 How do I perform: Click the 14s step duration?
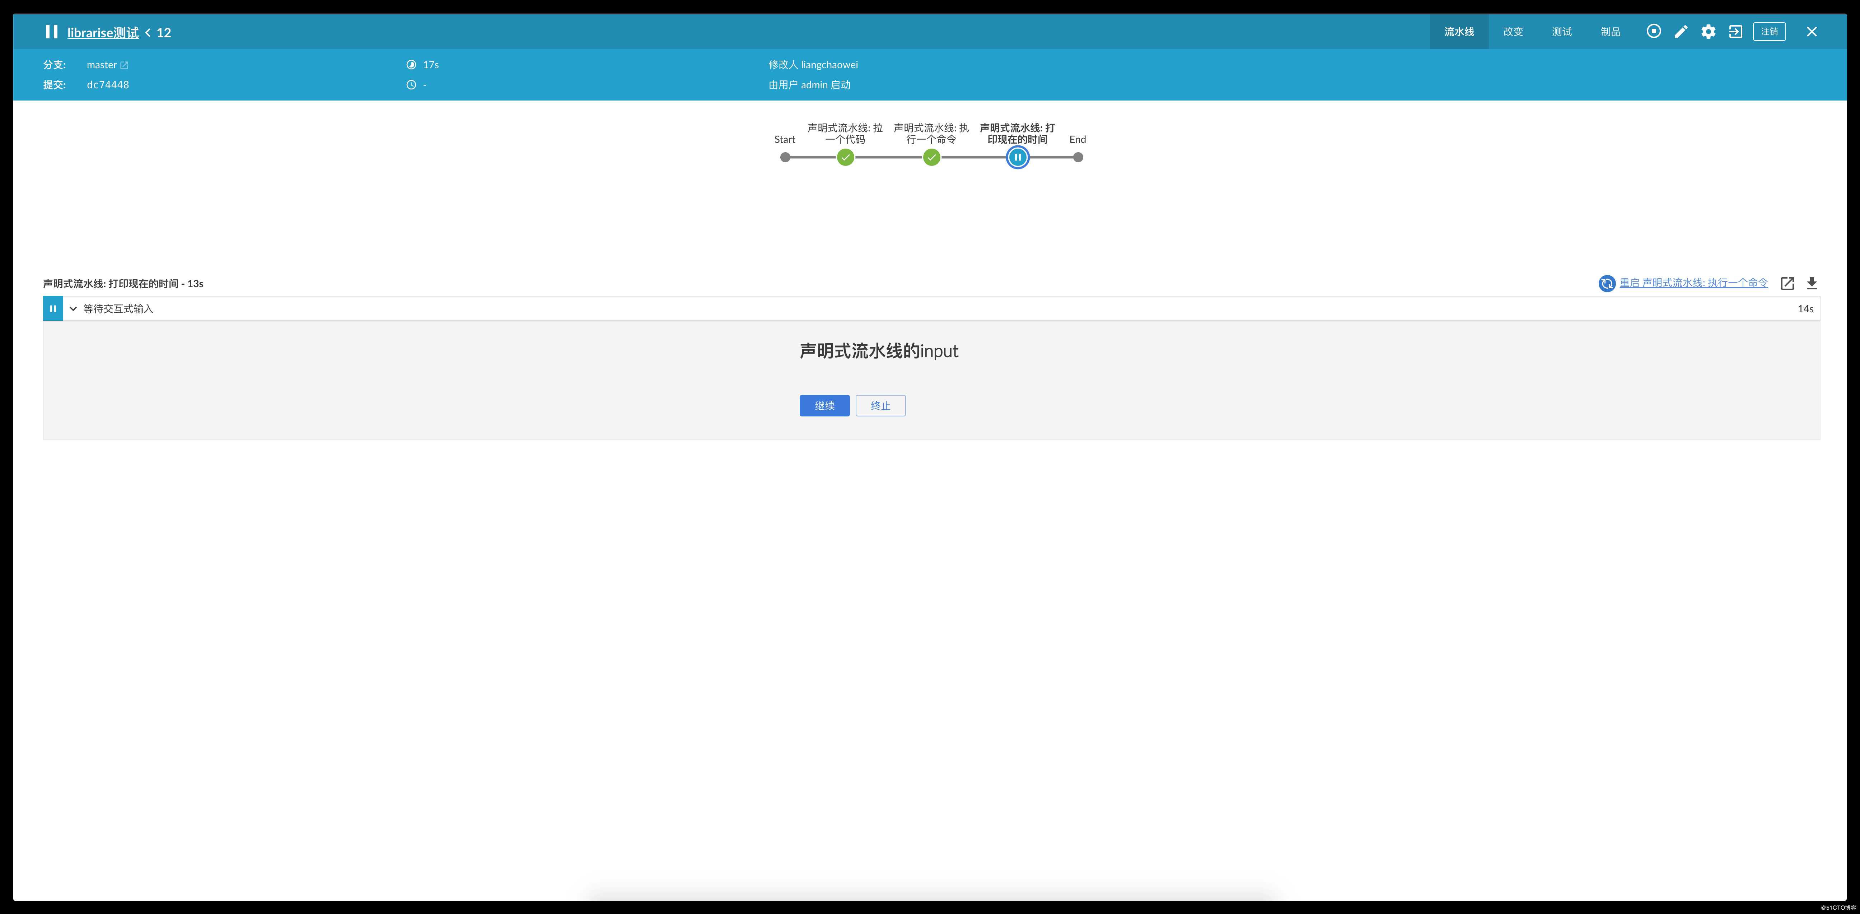coord(1805,309)
